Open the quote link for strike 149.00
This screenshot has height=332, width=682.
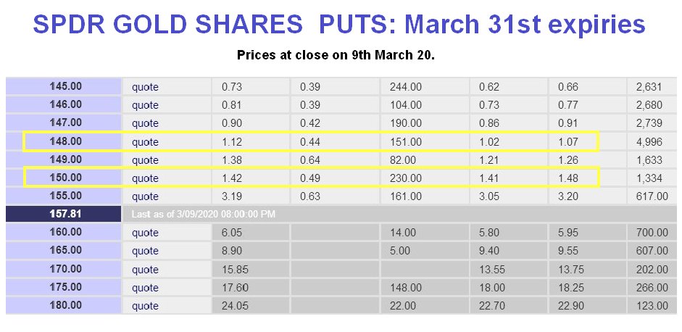pyautogui.click(x=145, y=160)
